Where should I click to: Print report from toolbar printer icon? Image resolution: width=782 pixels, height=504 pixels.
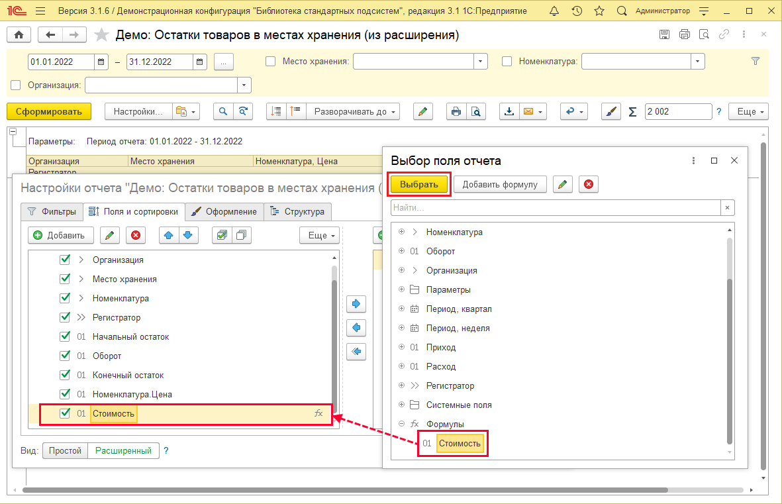[x=456, y=111]
